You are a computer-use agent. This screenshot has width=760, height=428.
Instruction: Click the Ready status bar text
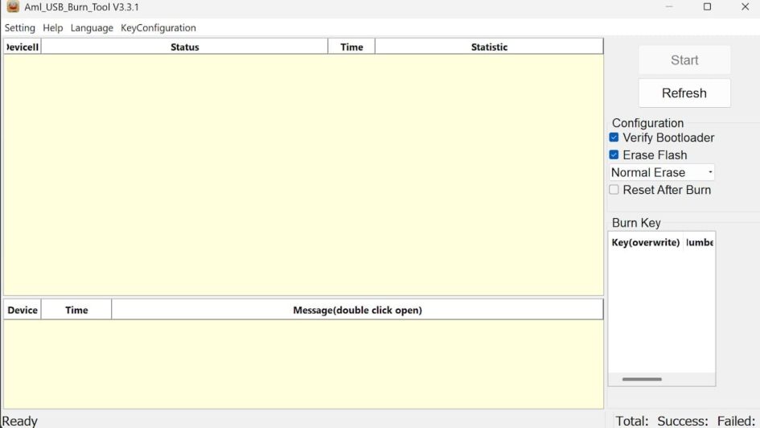pyautogui.click(x=20, y=421)
